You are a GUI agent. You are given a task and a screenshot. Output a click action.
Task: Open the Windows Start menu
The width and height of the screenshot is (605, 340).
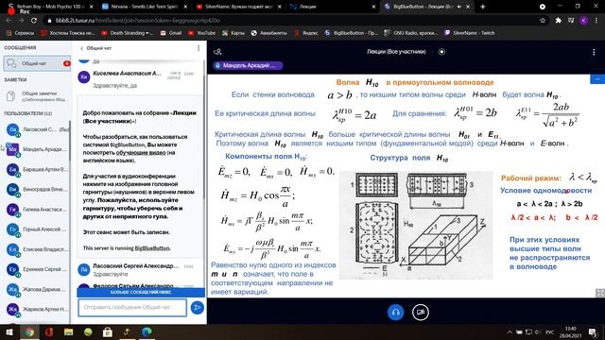tap(9, 331)
